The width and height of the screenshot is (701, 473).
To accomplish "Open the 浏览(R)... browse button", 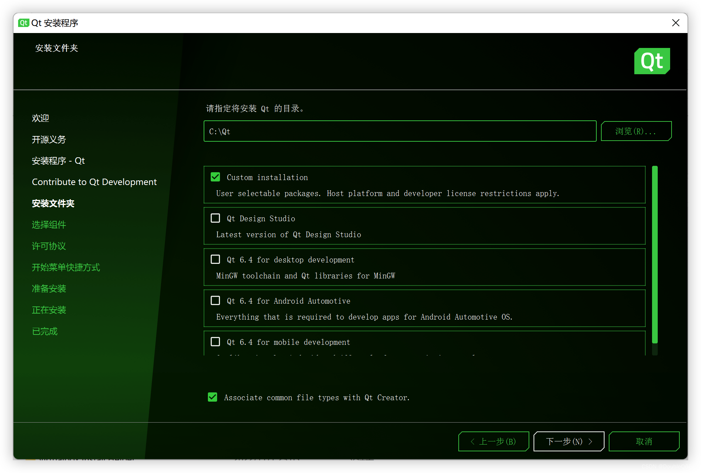I will pos(636,131).
